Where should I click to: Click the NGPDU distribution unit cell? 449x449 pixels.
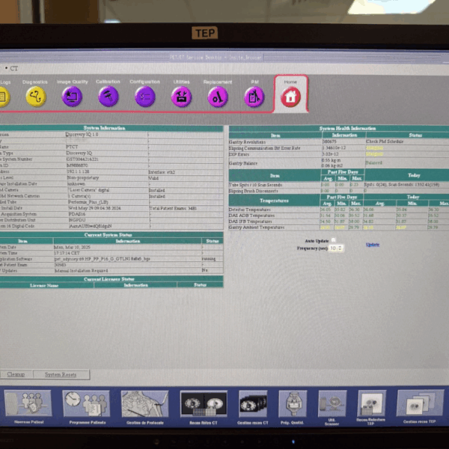(x=109, y=220)
